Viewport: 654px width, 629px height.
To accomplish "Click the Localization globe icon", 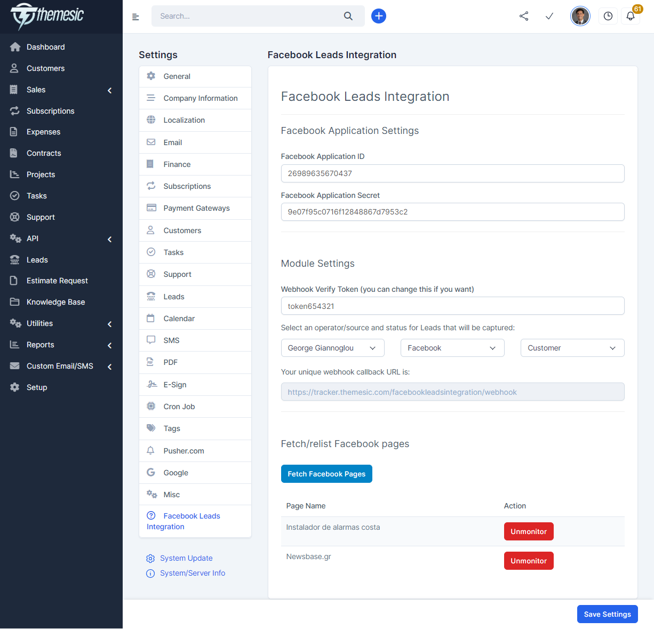I will (x=151, y=120).
